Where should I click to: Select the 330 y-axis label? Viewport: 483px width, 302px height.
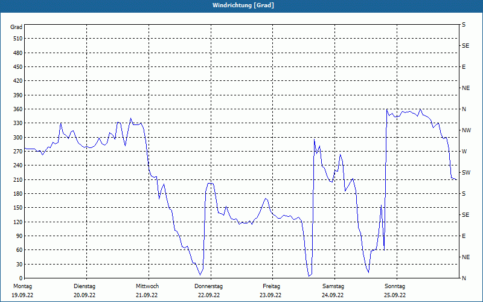click(19, 123)
